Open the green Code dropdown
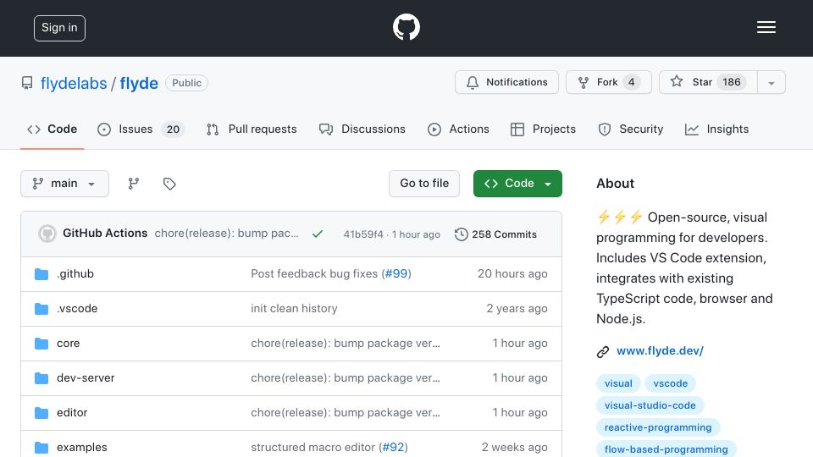 517,184
